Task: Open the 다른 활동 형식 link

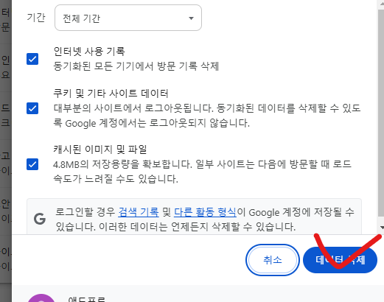Action: (205, 212)
